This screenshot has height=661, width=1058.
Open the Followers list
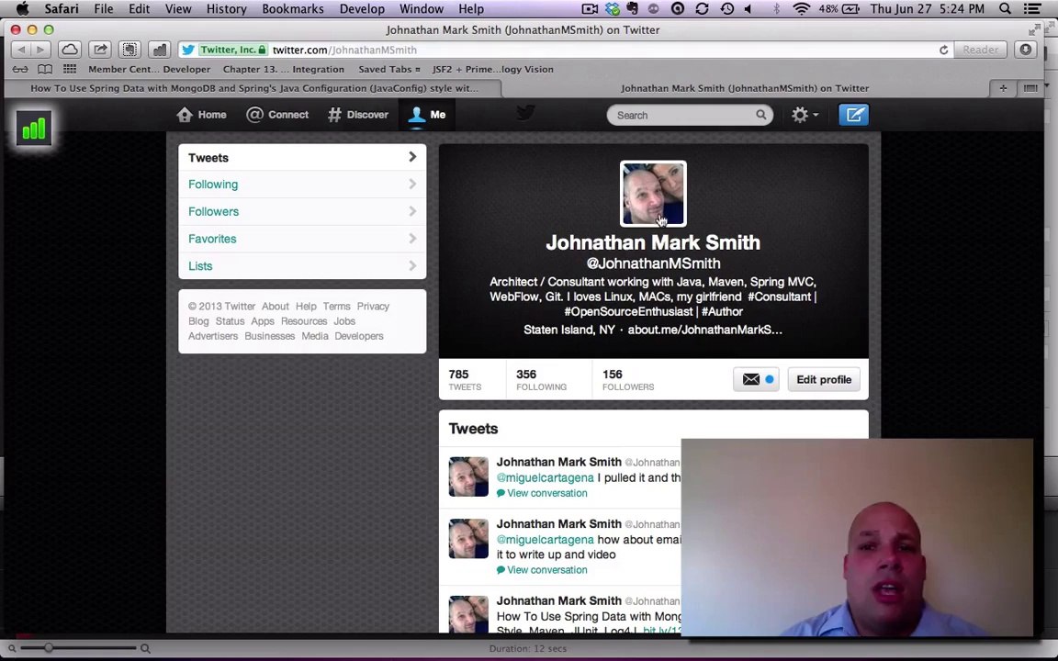302,212
